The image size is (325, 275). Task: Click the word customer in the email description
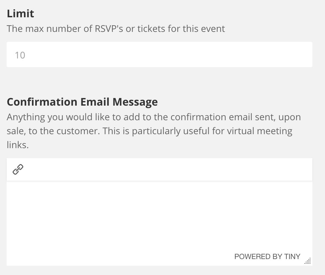[78, 131]
